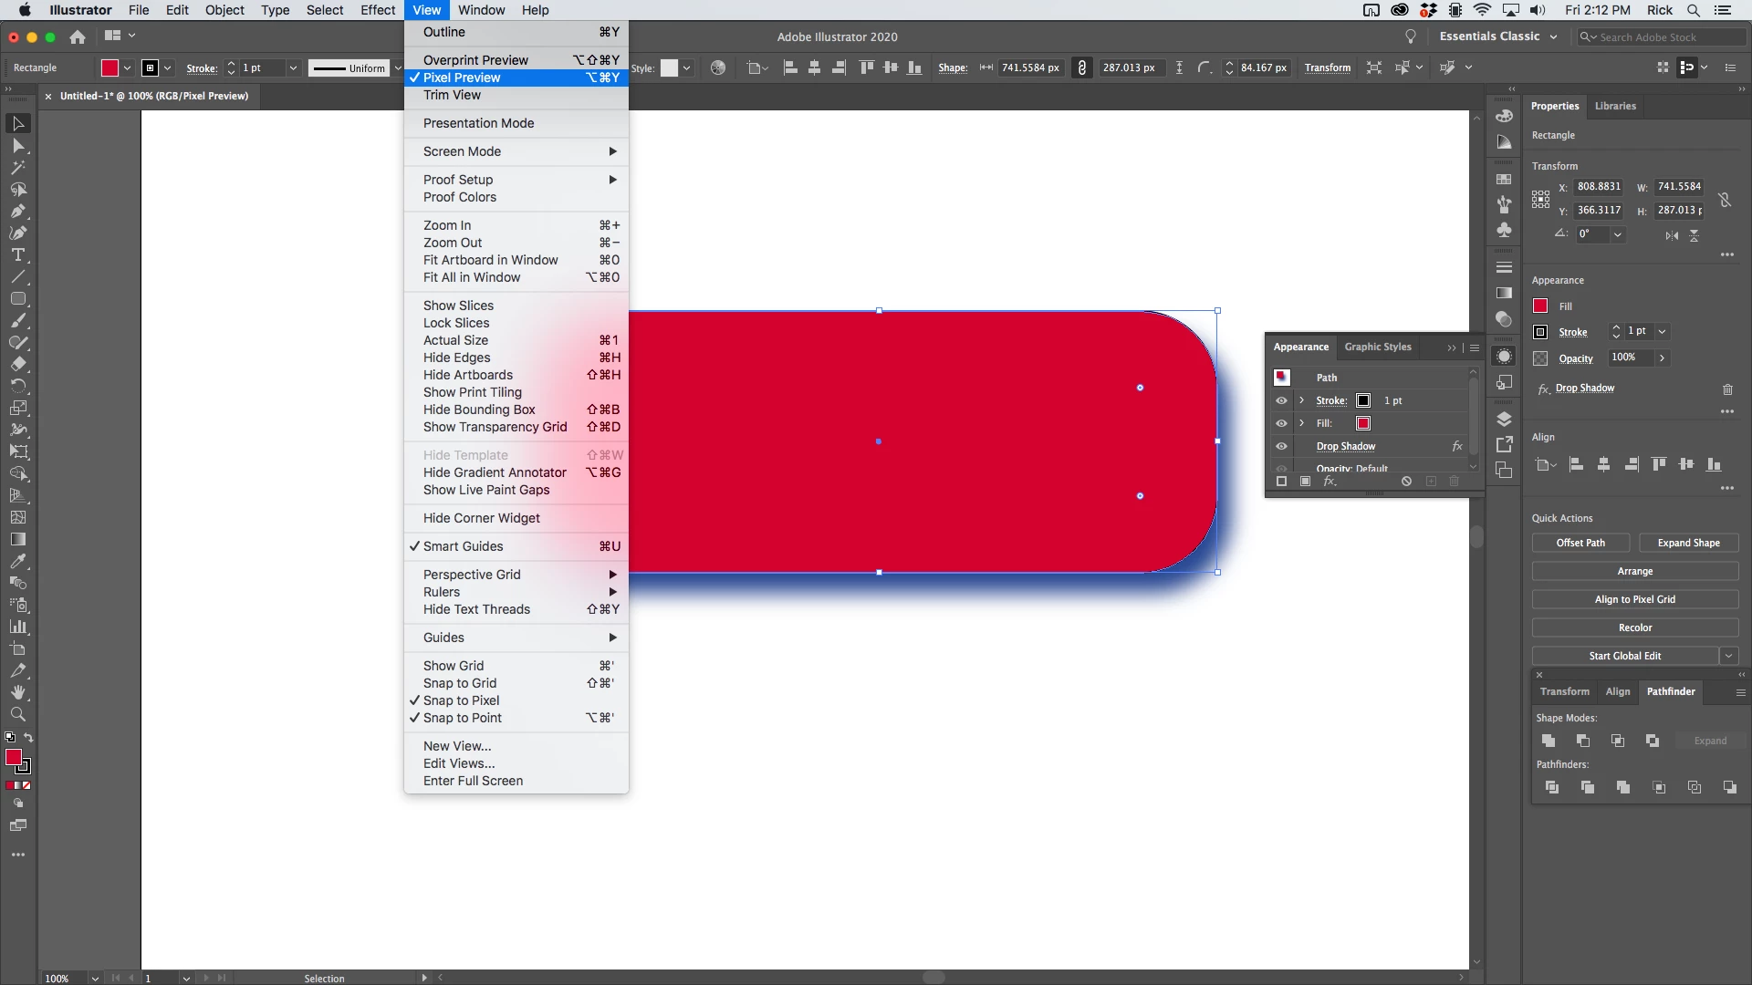Viewport: 1752px width, 985px height.
Task: Click the Unite shape mode icon
Action: coord(1549,741)
